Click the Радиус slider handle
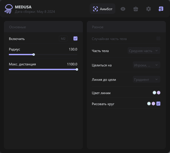The image size is (170, 153). tap(34, 55)
